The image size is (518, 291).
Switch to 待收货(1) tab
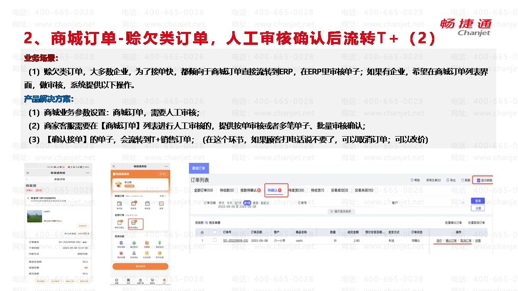click(x=317, y=190)
